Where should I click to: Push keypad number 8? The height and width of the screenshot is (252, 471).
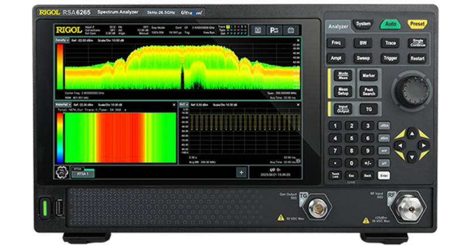click(x=351, y=150)
